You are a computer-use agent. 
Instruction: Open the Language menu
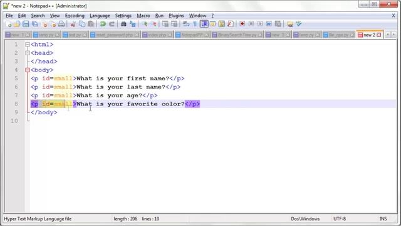click(100, 16)
